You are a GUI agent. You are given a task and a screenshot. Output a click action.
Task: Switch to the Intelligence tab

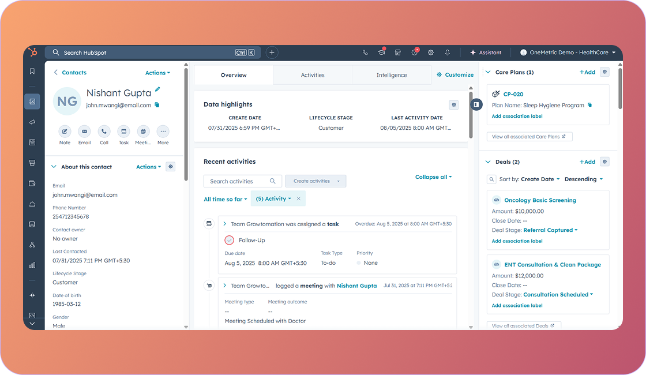click(x=392, y=74)
